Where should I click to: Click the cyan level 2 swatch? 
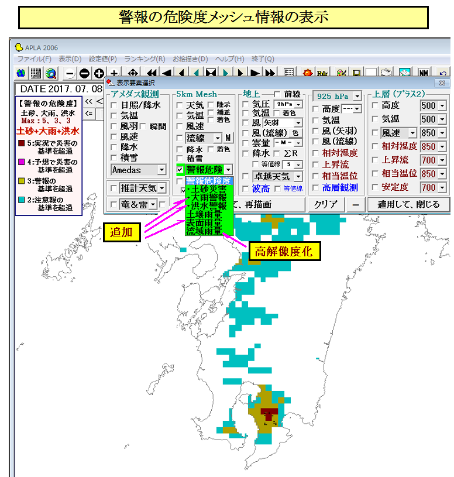(21, 200)
